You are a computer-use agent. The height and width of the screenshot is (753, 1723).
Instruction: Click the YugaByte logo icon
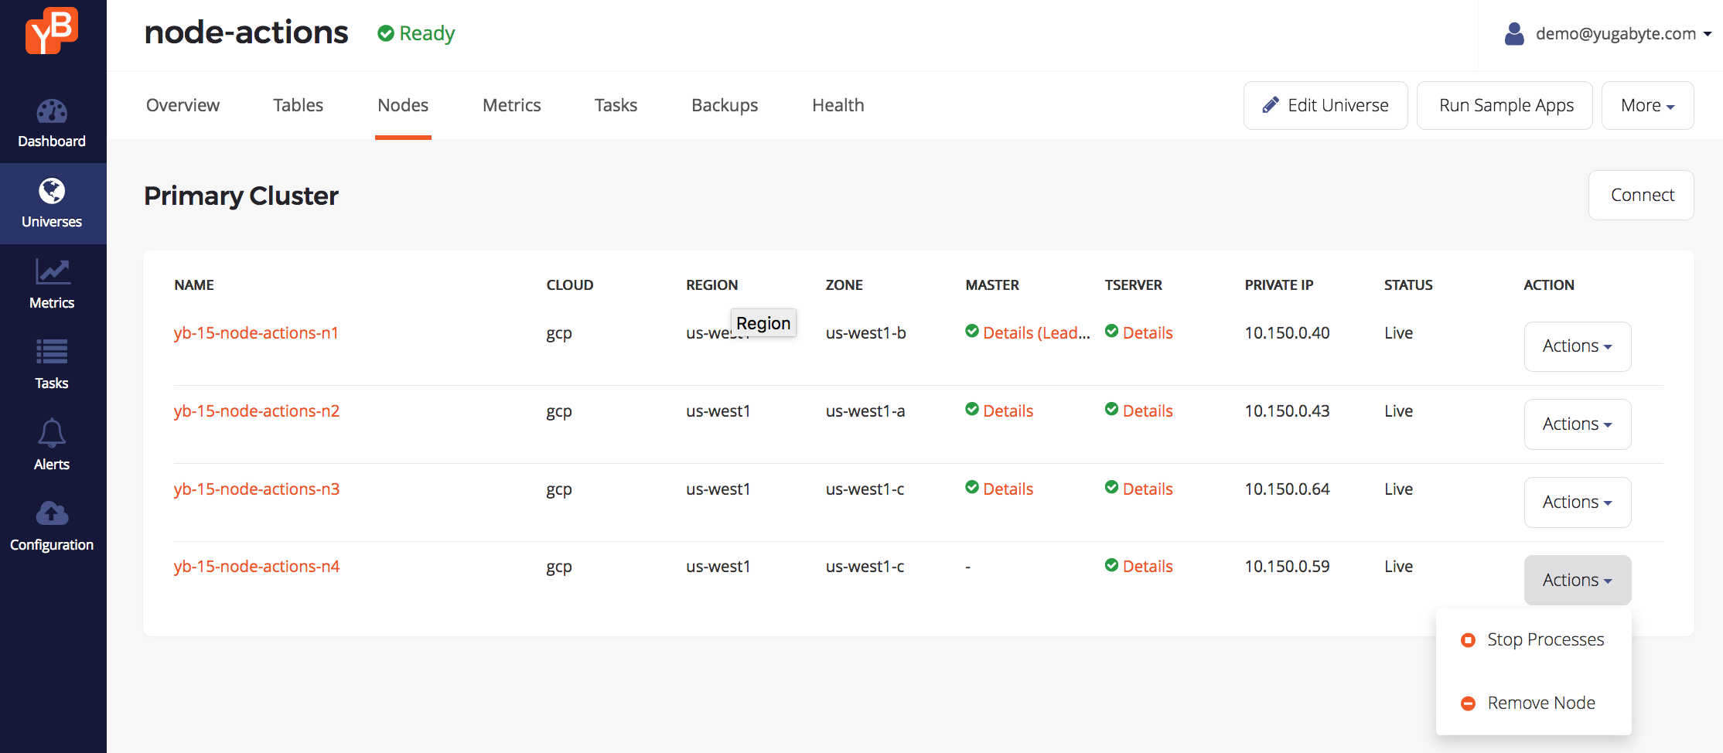click(52, 31)
